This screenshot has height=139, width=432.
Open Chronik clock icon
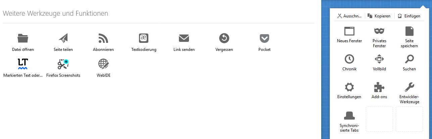pos(349,59)
